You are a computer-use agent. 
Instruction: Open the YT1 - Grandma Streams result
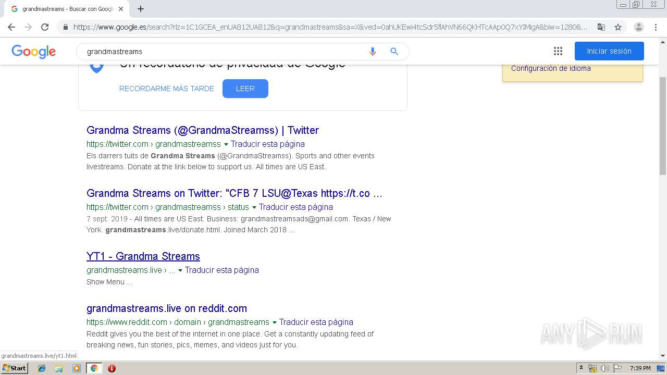point(143,256)
